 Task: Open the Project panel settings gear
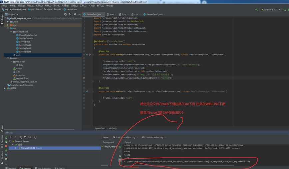(75, 14)
